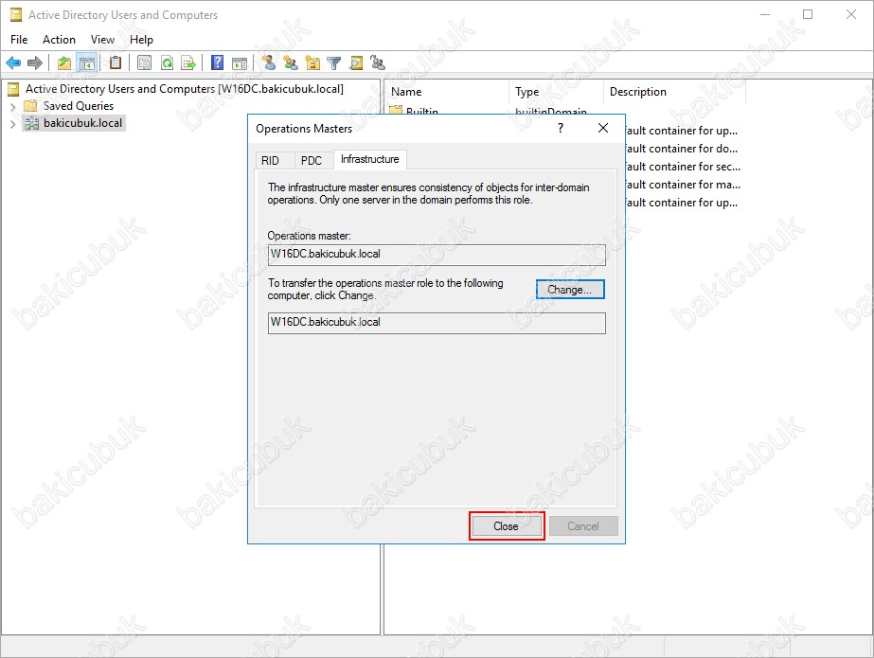This screenshot has height=658, width=874.
Task: Click the 'fault container for do...' description
Action: (681, 149)
